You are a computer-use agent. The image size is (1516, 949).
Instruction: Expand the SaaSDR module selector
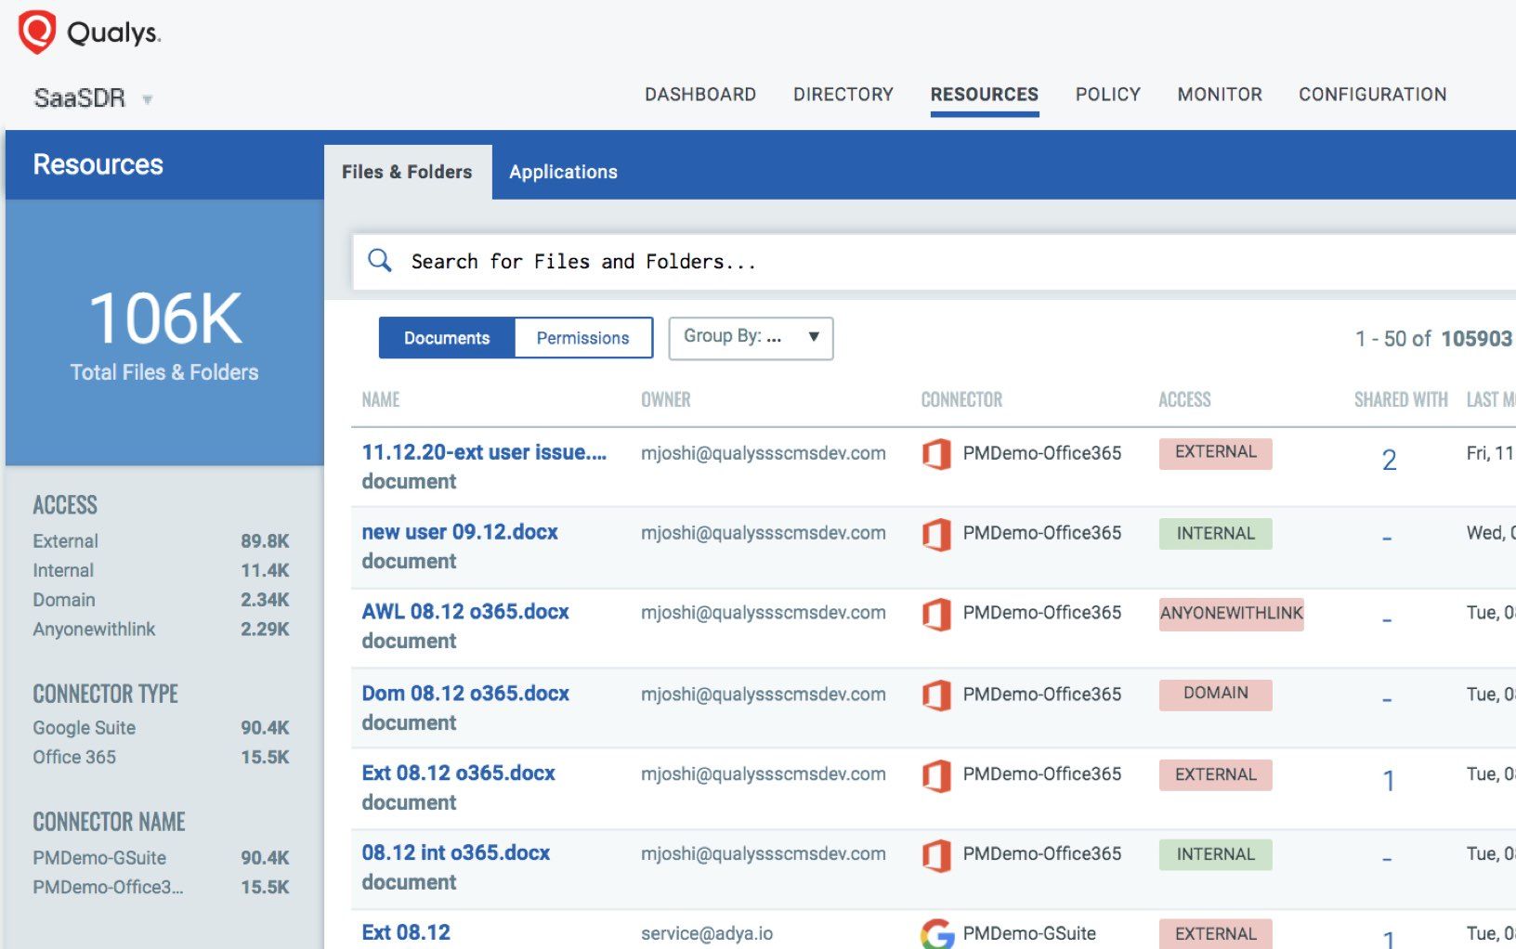tap(149, 97)
